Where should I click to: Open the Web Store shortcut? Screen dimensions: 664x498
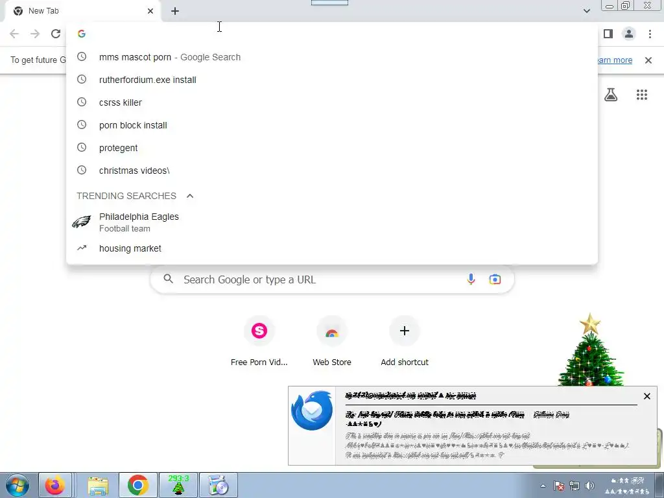click(332, 341)
